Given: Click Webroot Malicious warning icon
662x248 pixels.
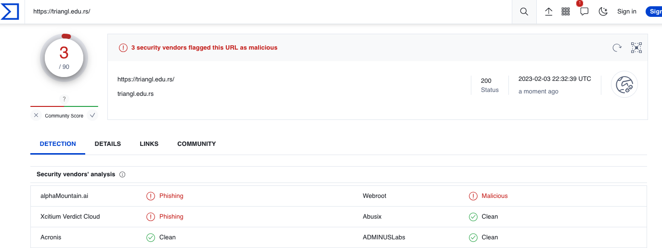Looking at the screenshot, I should click(x=473, y=196).
